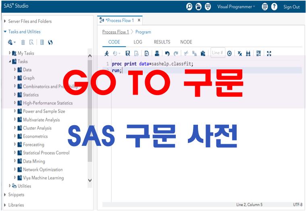Switch to the NODE tab
306x211 pixels.
[186, 42]
